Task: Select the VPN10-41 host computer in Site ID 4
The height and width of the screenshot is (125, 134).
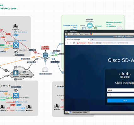Action: point(57,106)
